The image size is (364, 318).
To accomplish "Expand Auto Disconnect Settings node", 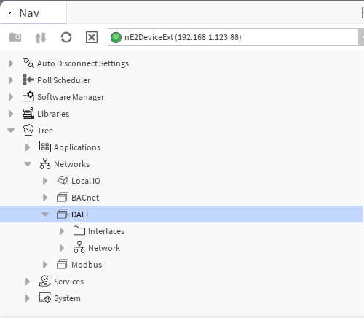I will click(x=11, y=63).
